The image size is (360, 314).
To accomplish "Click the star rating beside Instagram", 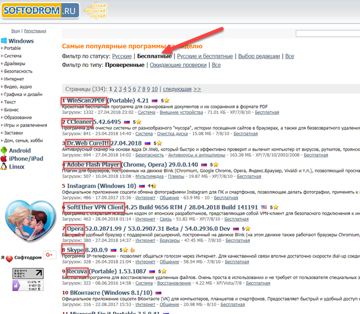I will pyautogui.click(x=153, y=186).
